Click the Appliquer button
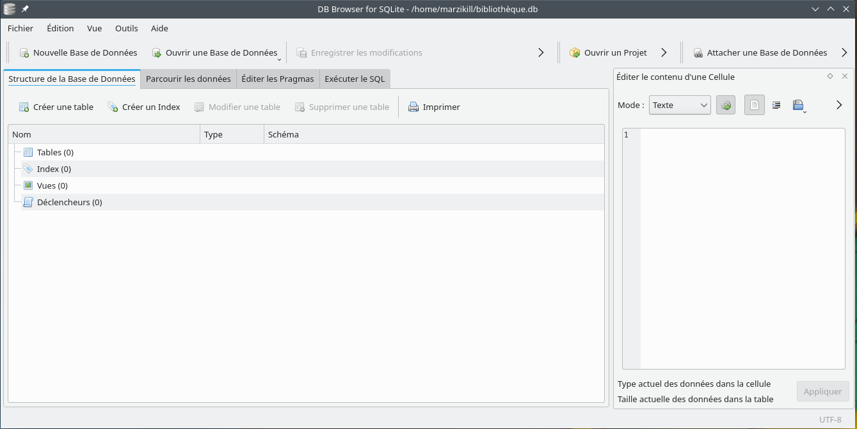This screenshot has width=857, height=429. tap(823, 391)
